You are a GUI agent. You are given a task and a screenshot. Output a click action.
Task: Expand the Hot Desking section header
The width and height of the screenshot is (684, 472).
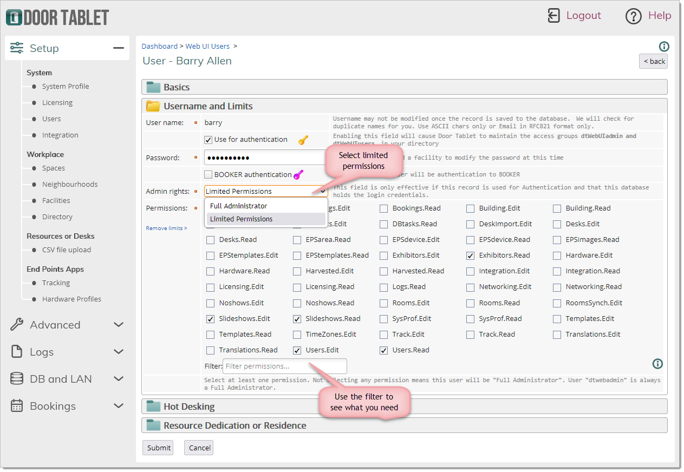pyautogui.click(x=405, y=407)
